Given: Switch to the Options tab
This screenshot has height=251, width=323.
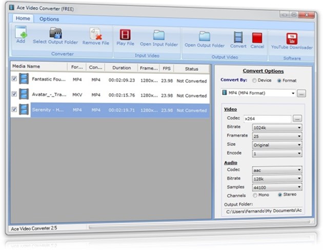Looking at the screenshot, I should point(49,19).
